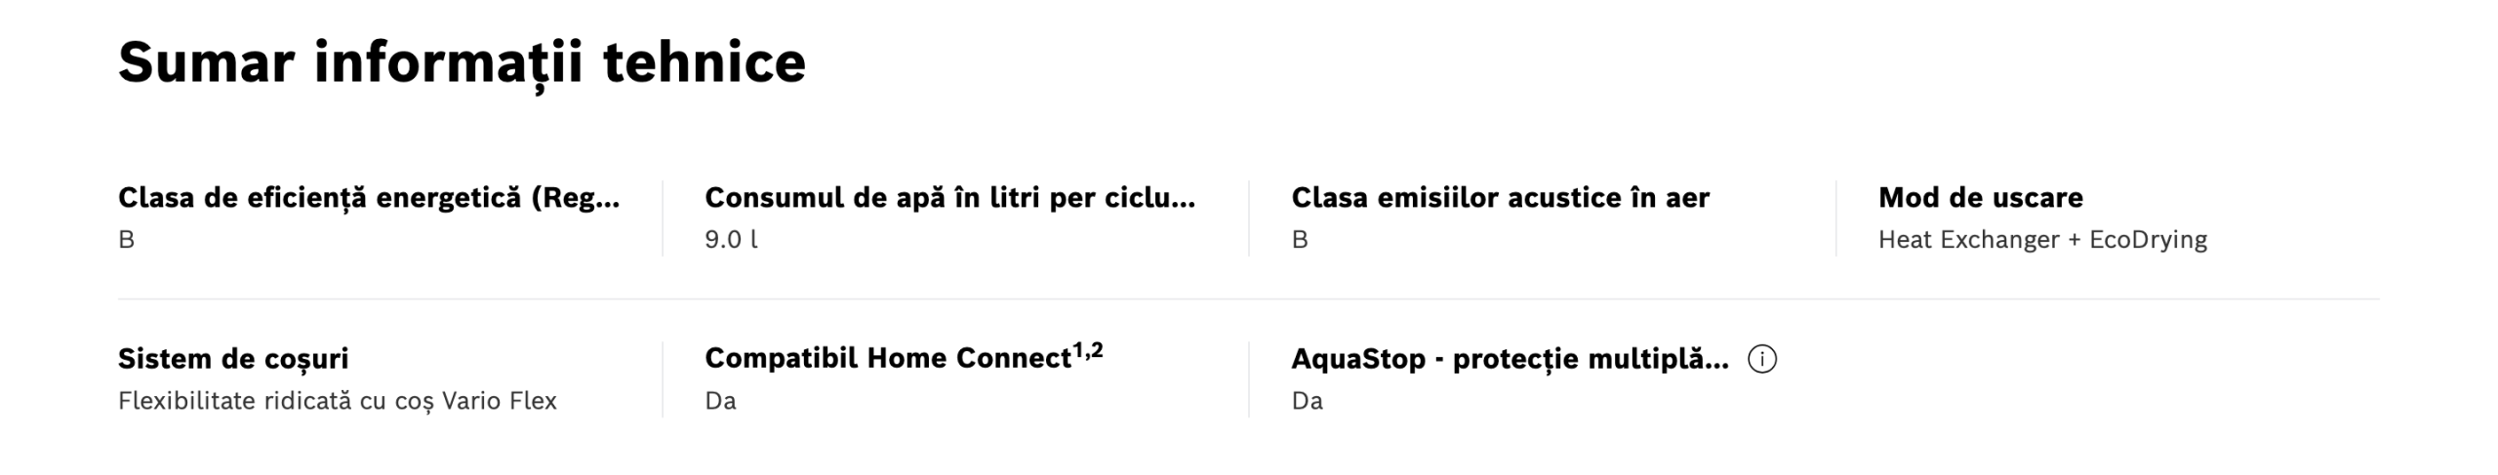The image size is (2498, 475).
Task: Click the 'Sumar informații tehnice' heading
Action: coord(462,62)
